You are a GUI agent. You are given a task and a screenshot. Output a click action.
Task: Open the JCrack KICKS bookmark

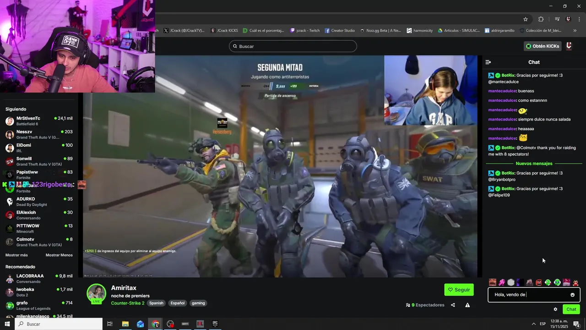tap(224, 31)
